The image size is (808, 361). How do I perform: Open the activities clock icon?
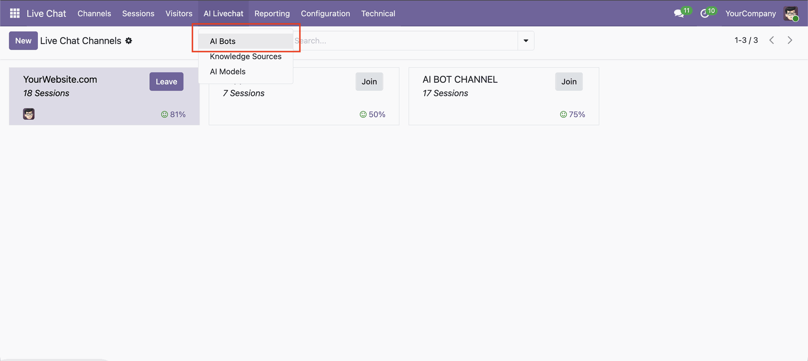[705, 13]
